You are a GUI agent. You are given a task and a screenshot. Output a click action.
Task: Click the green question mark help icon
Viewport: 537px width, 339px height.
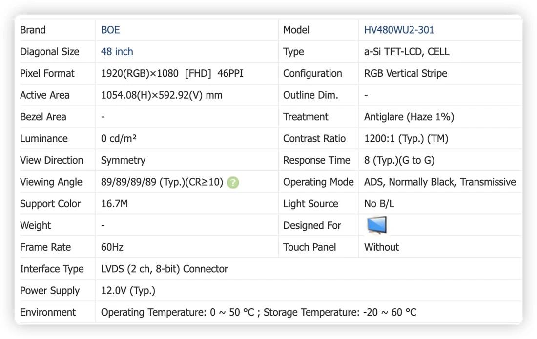[233, 182]
